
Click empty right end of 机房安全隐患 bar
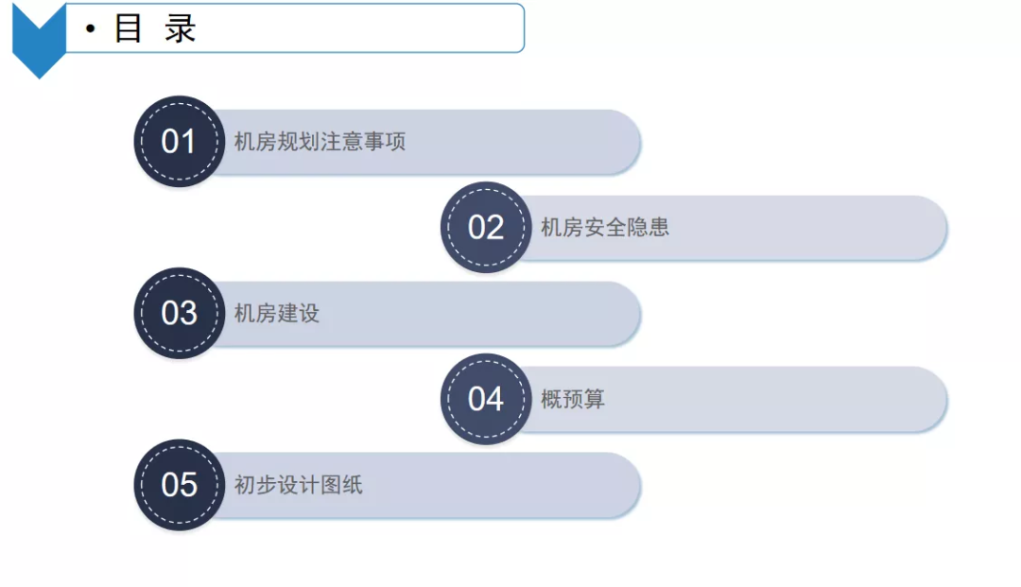pos(807,228)
